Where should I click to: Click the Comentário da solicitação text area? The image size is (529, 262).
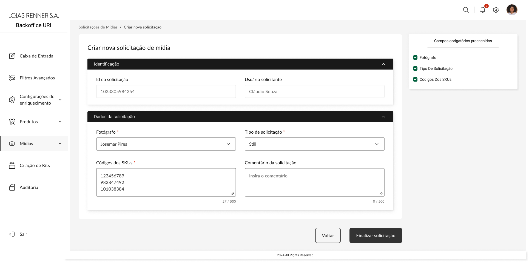[x=314, y=182]
